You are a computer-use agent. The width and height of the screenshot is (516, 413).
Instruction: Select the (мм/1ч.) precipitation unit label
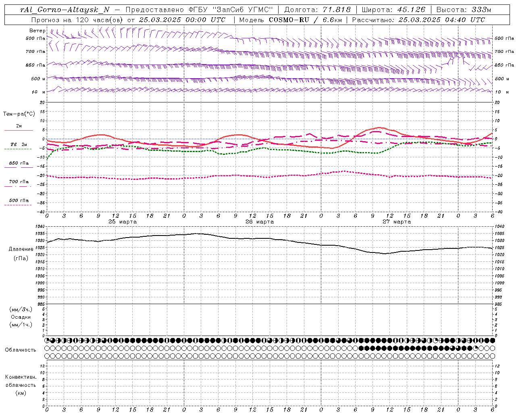(x=21, y=325)
